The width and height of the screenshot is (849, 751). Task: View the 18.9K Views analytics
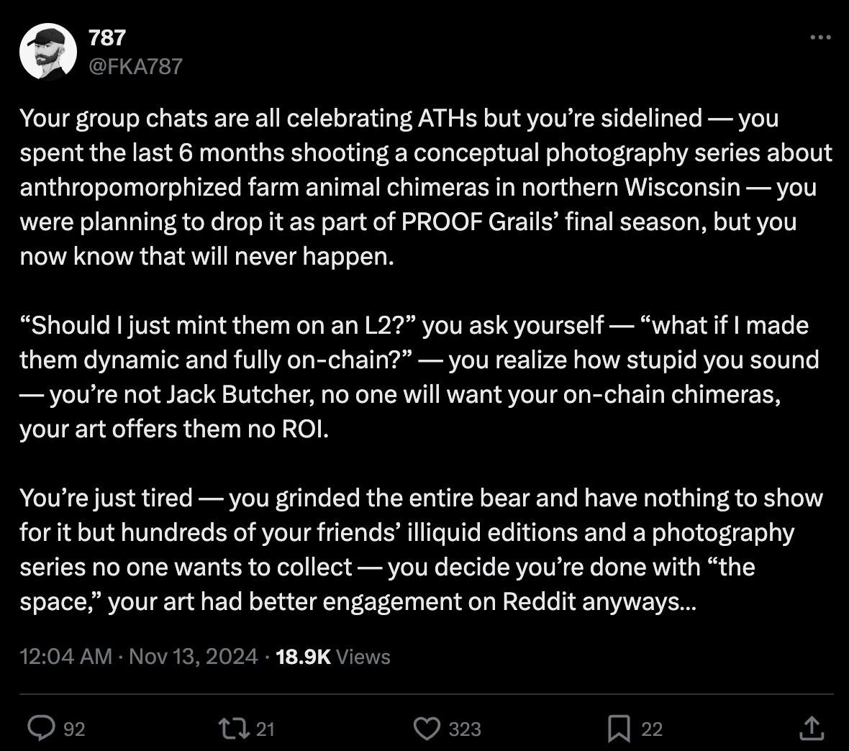(333, 656)
